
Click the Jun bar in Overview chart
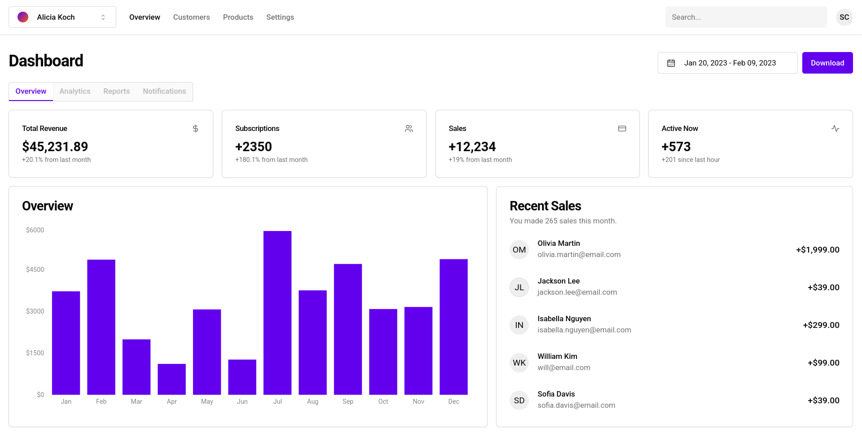(x=242, y=377)
